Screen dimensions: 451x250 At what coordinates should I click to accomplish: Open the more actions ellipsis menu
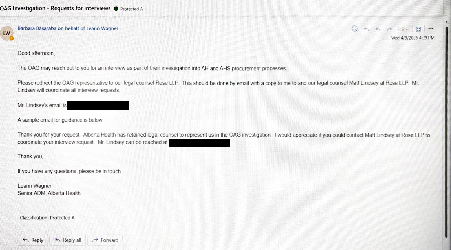431,28
